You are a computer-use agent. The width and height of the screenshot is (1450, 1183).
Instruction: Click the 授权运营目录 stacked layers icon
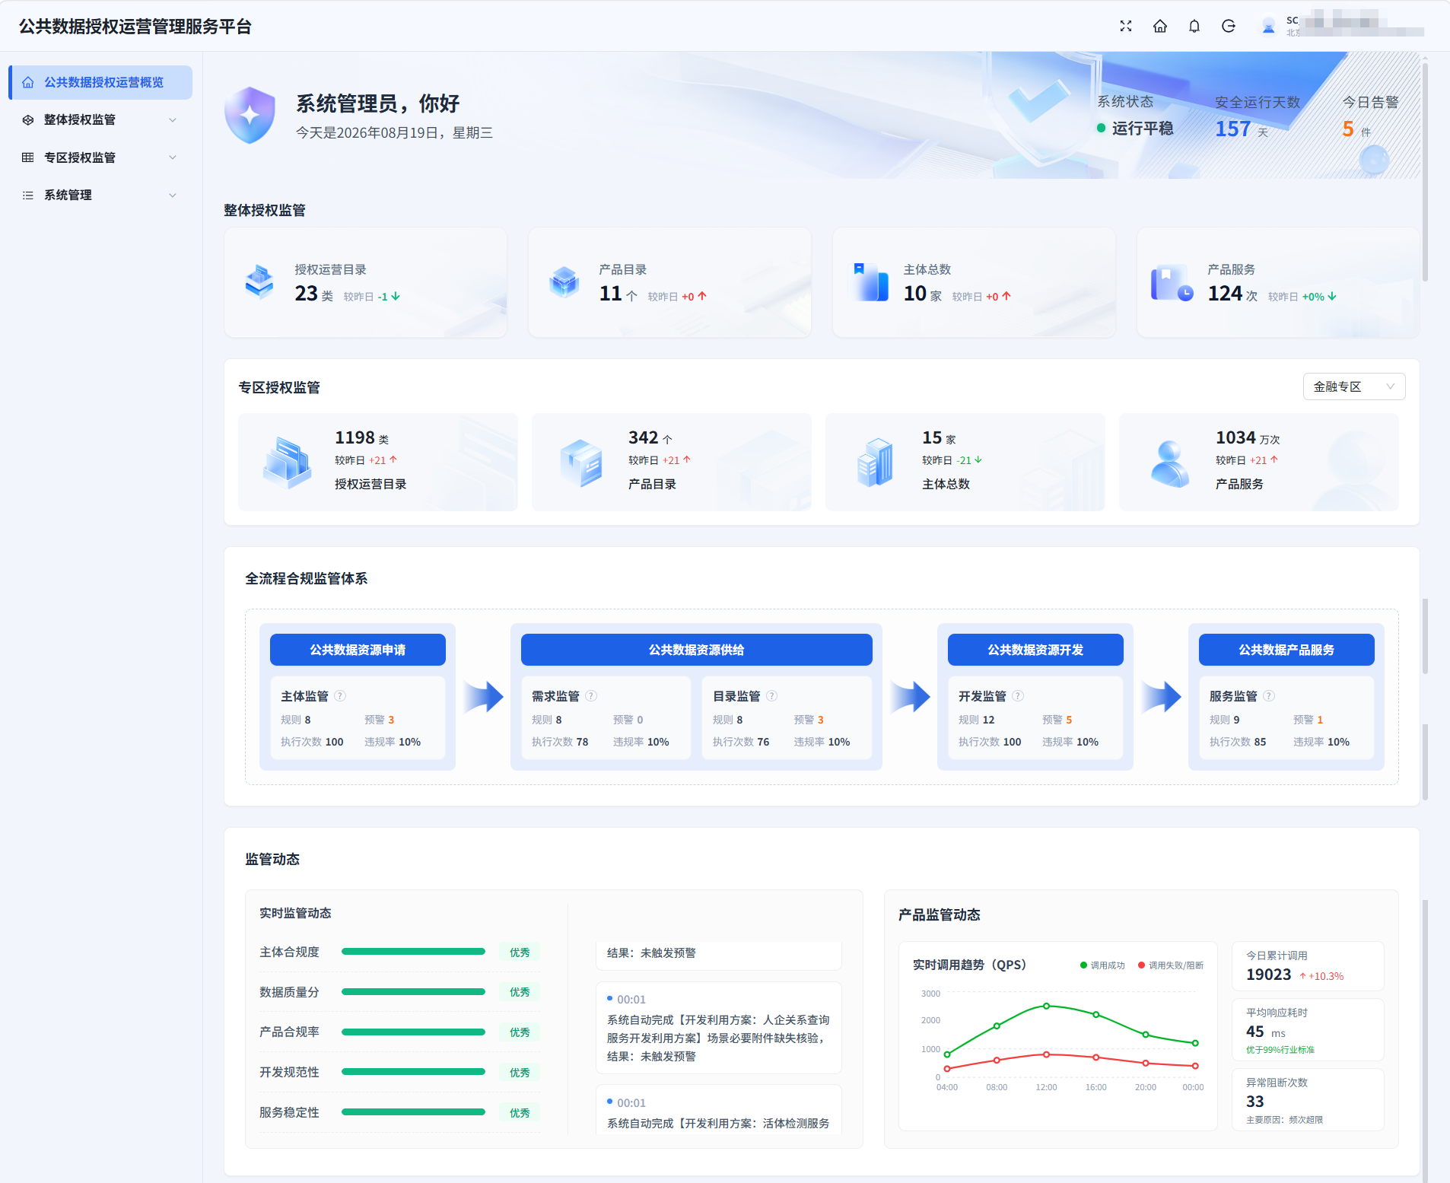tap(259, 282)
